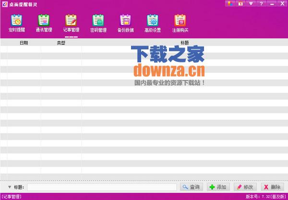This screenshot has width=288, height=200.
Task: Open 定时提醒 timed reminder section
Action: (x=16, y=24)
